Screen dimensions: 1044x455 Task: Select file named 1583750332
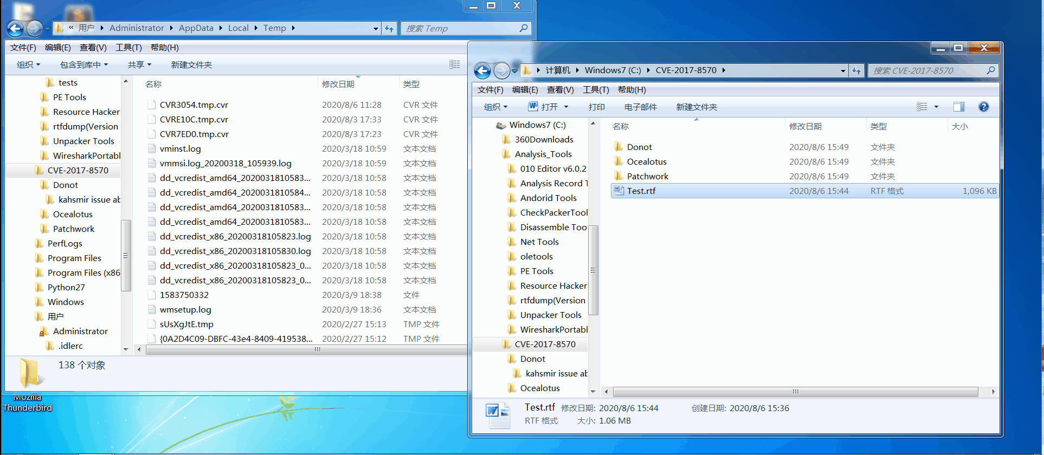[x=184, y=295]
